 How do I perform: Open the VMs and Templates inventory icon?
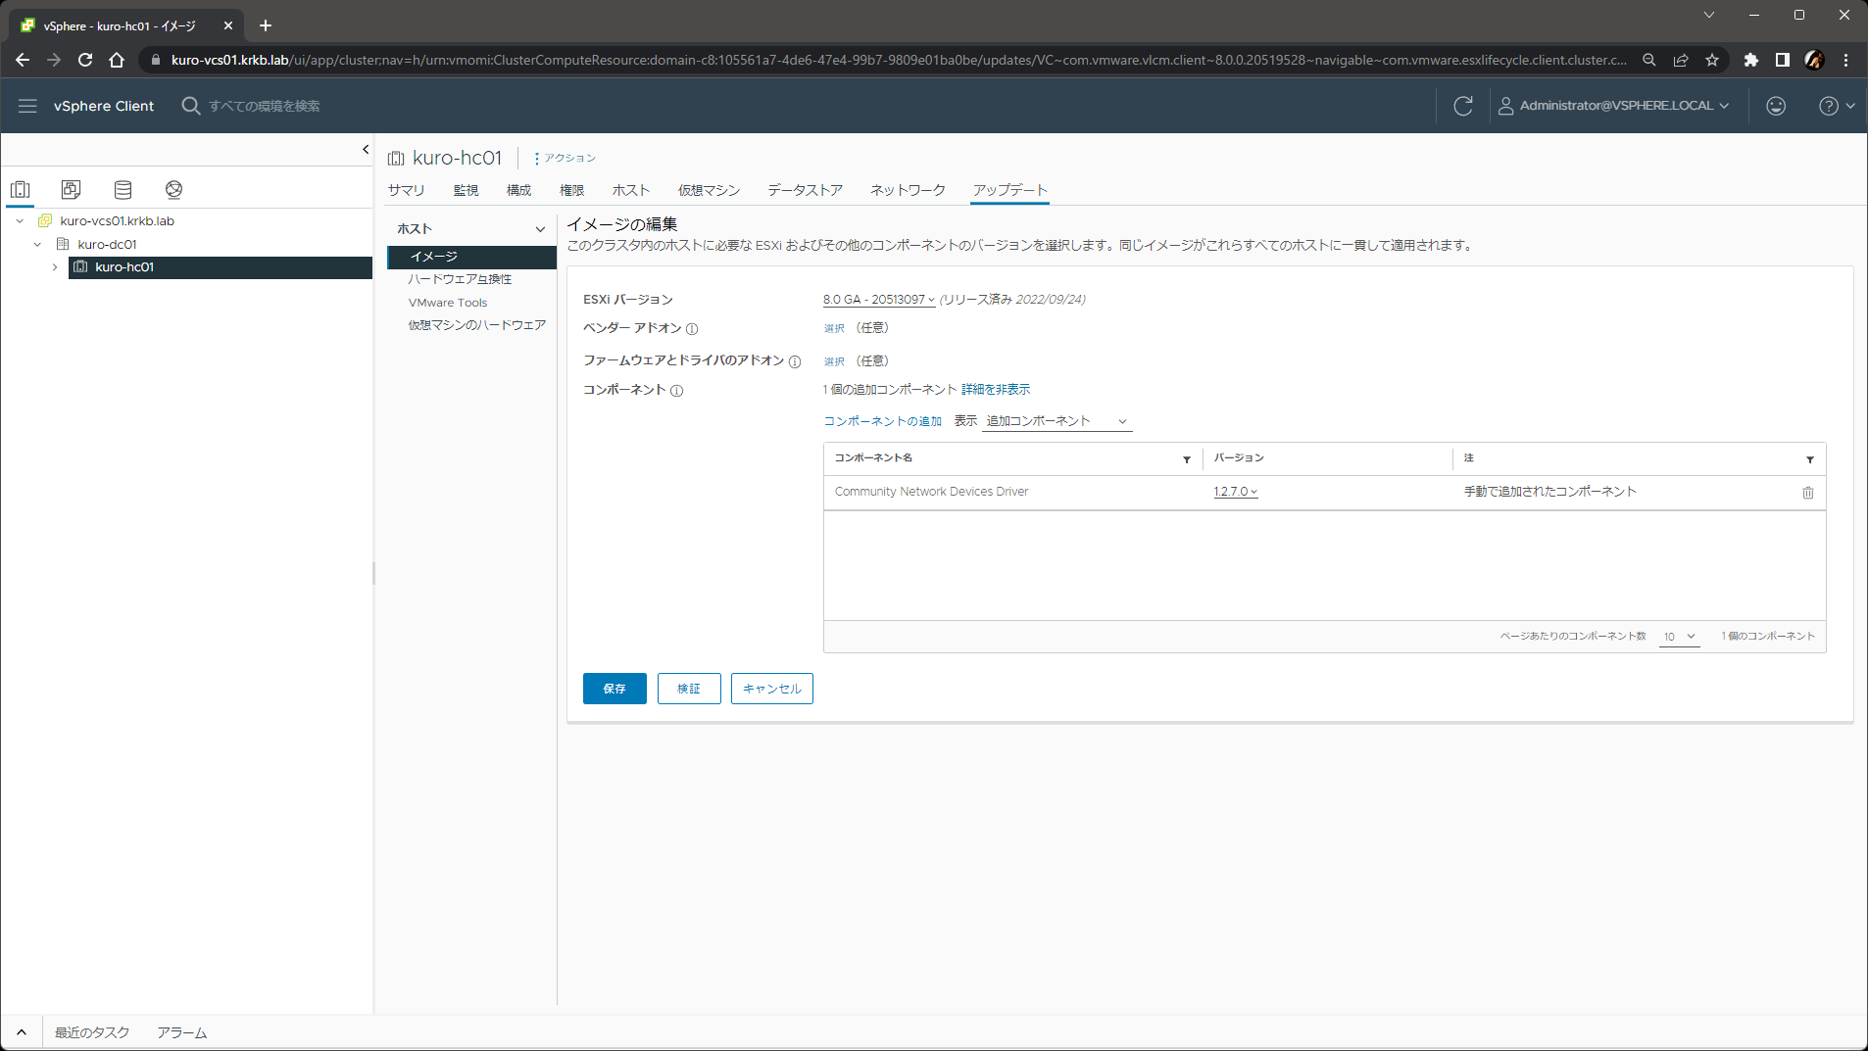72,189
